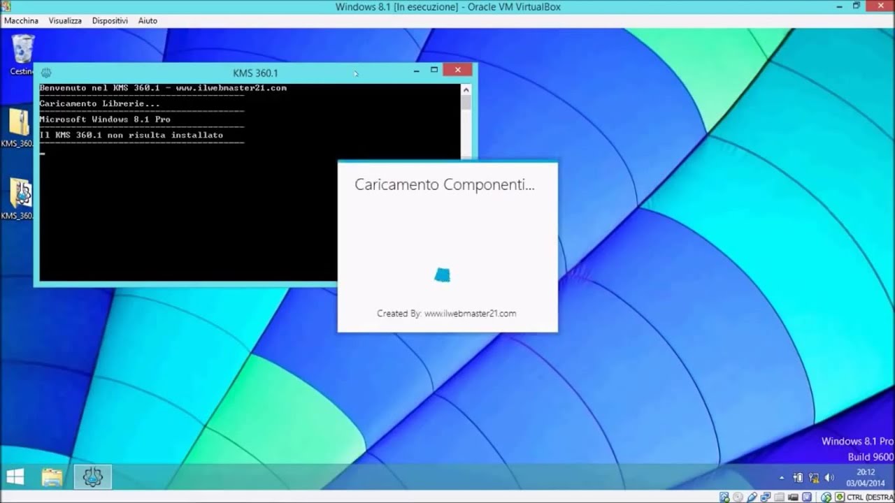Screen dimensions: 895x503
Task: Click the VirtualBox USB devices icon
Action: click(752, 497)
